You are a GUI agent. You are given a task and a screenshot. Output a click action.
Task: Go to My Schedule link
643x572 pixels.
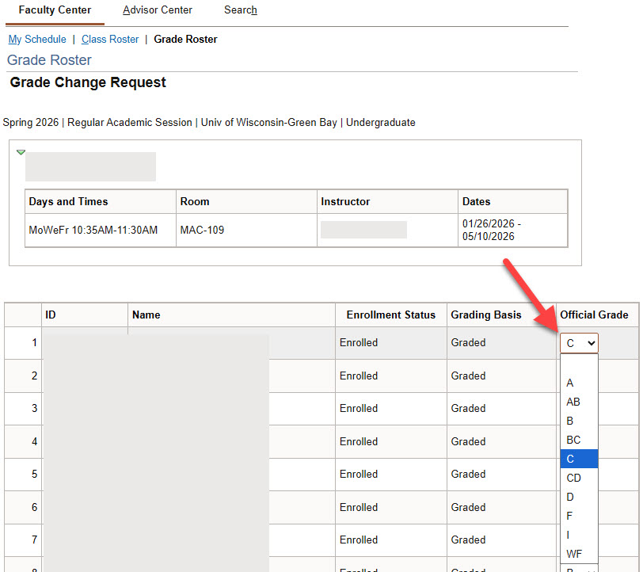pyautogui.click(x=37, y=40)
